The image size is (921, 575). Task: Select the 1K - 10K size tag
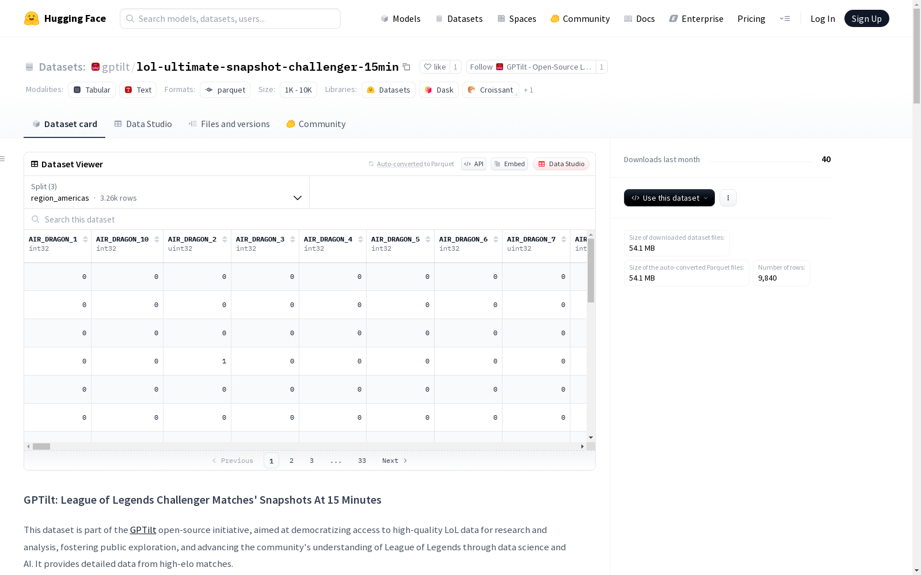pyautogui.click(x=298, y=90)
